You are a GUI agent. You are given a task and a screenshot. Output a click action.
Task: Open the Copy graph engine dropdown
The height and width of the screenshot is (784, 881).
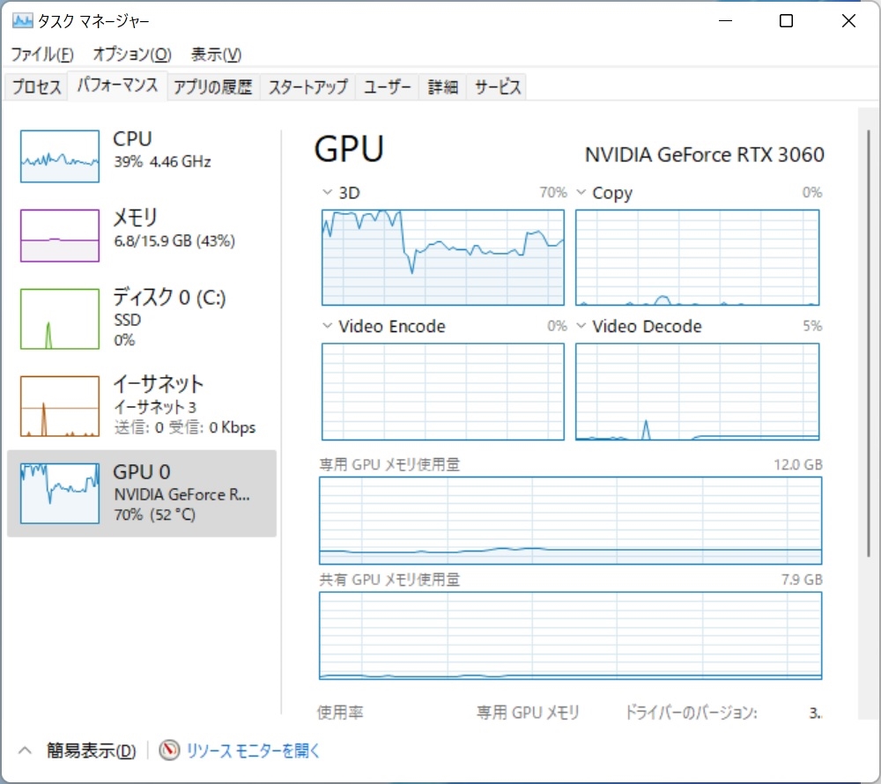point(581,192)
